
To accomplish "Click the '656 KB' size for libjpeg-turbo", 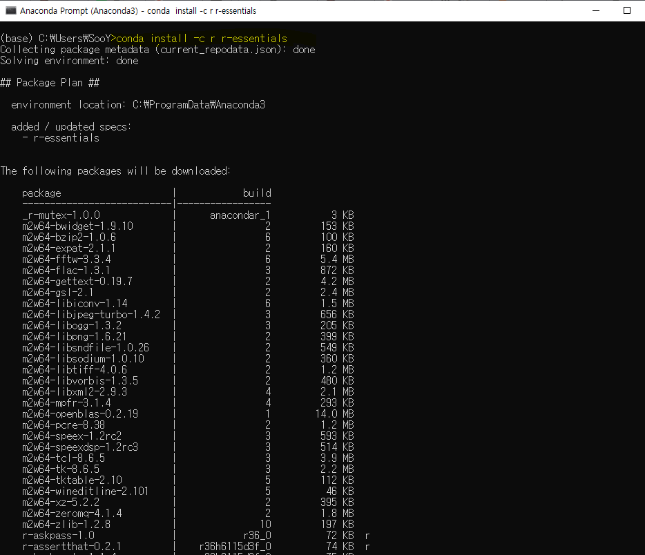I will click(337, 315).
